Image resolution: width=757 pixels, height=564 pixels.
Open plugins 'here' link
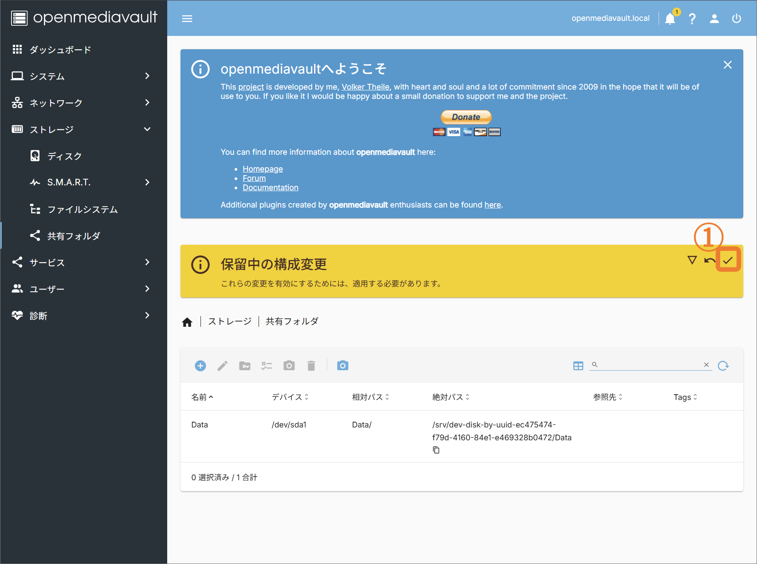click(492, 205)
